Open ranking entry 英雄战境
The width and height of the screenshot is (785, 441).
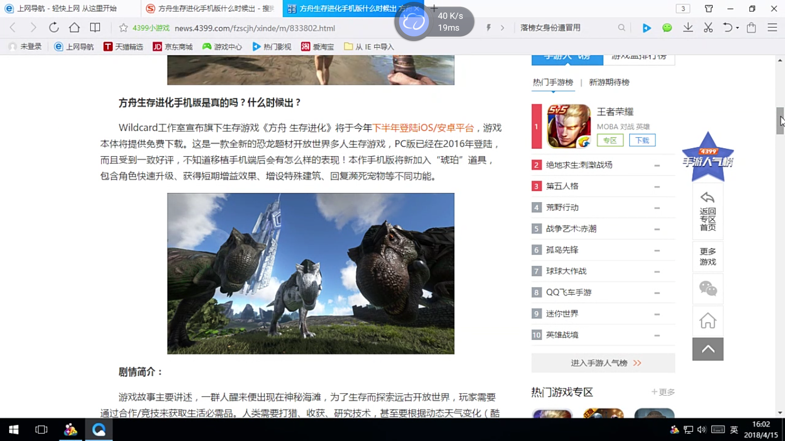pyautogui.click(x=562, y=335)
